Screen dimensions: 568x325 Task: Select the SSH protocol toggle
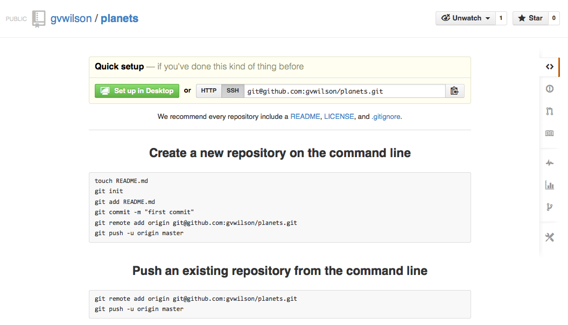pos(233,91)
